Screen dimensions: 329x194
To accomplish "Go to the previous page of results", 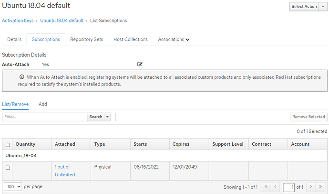I will (x=275, y=187).
